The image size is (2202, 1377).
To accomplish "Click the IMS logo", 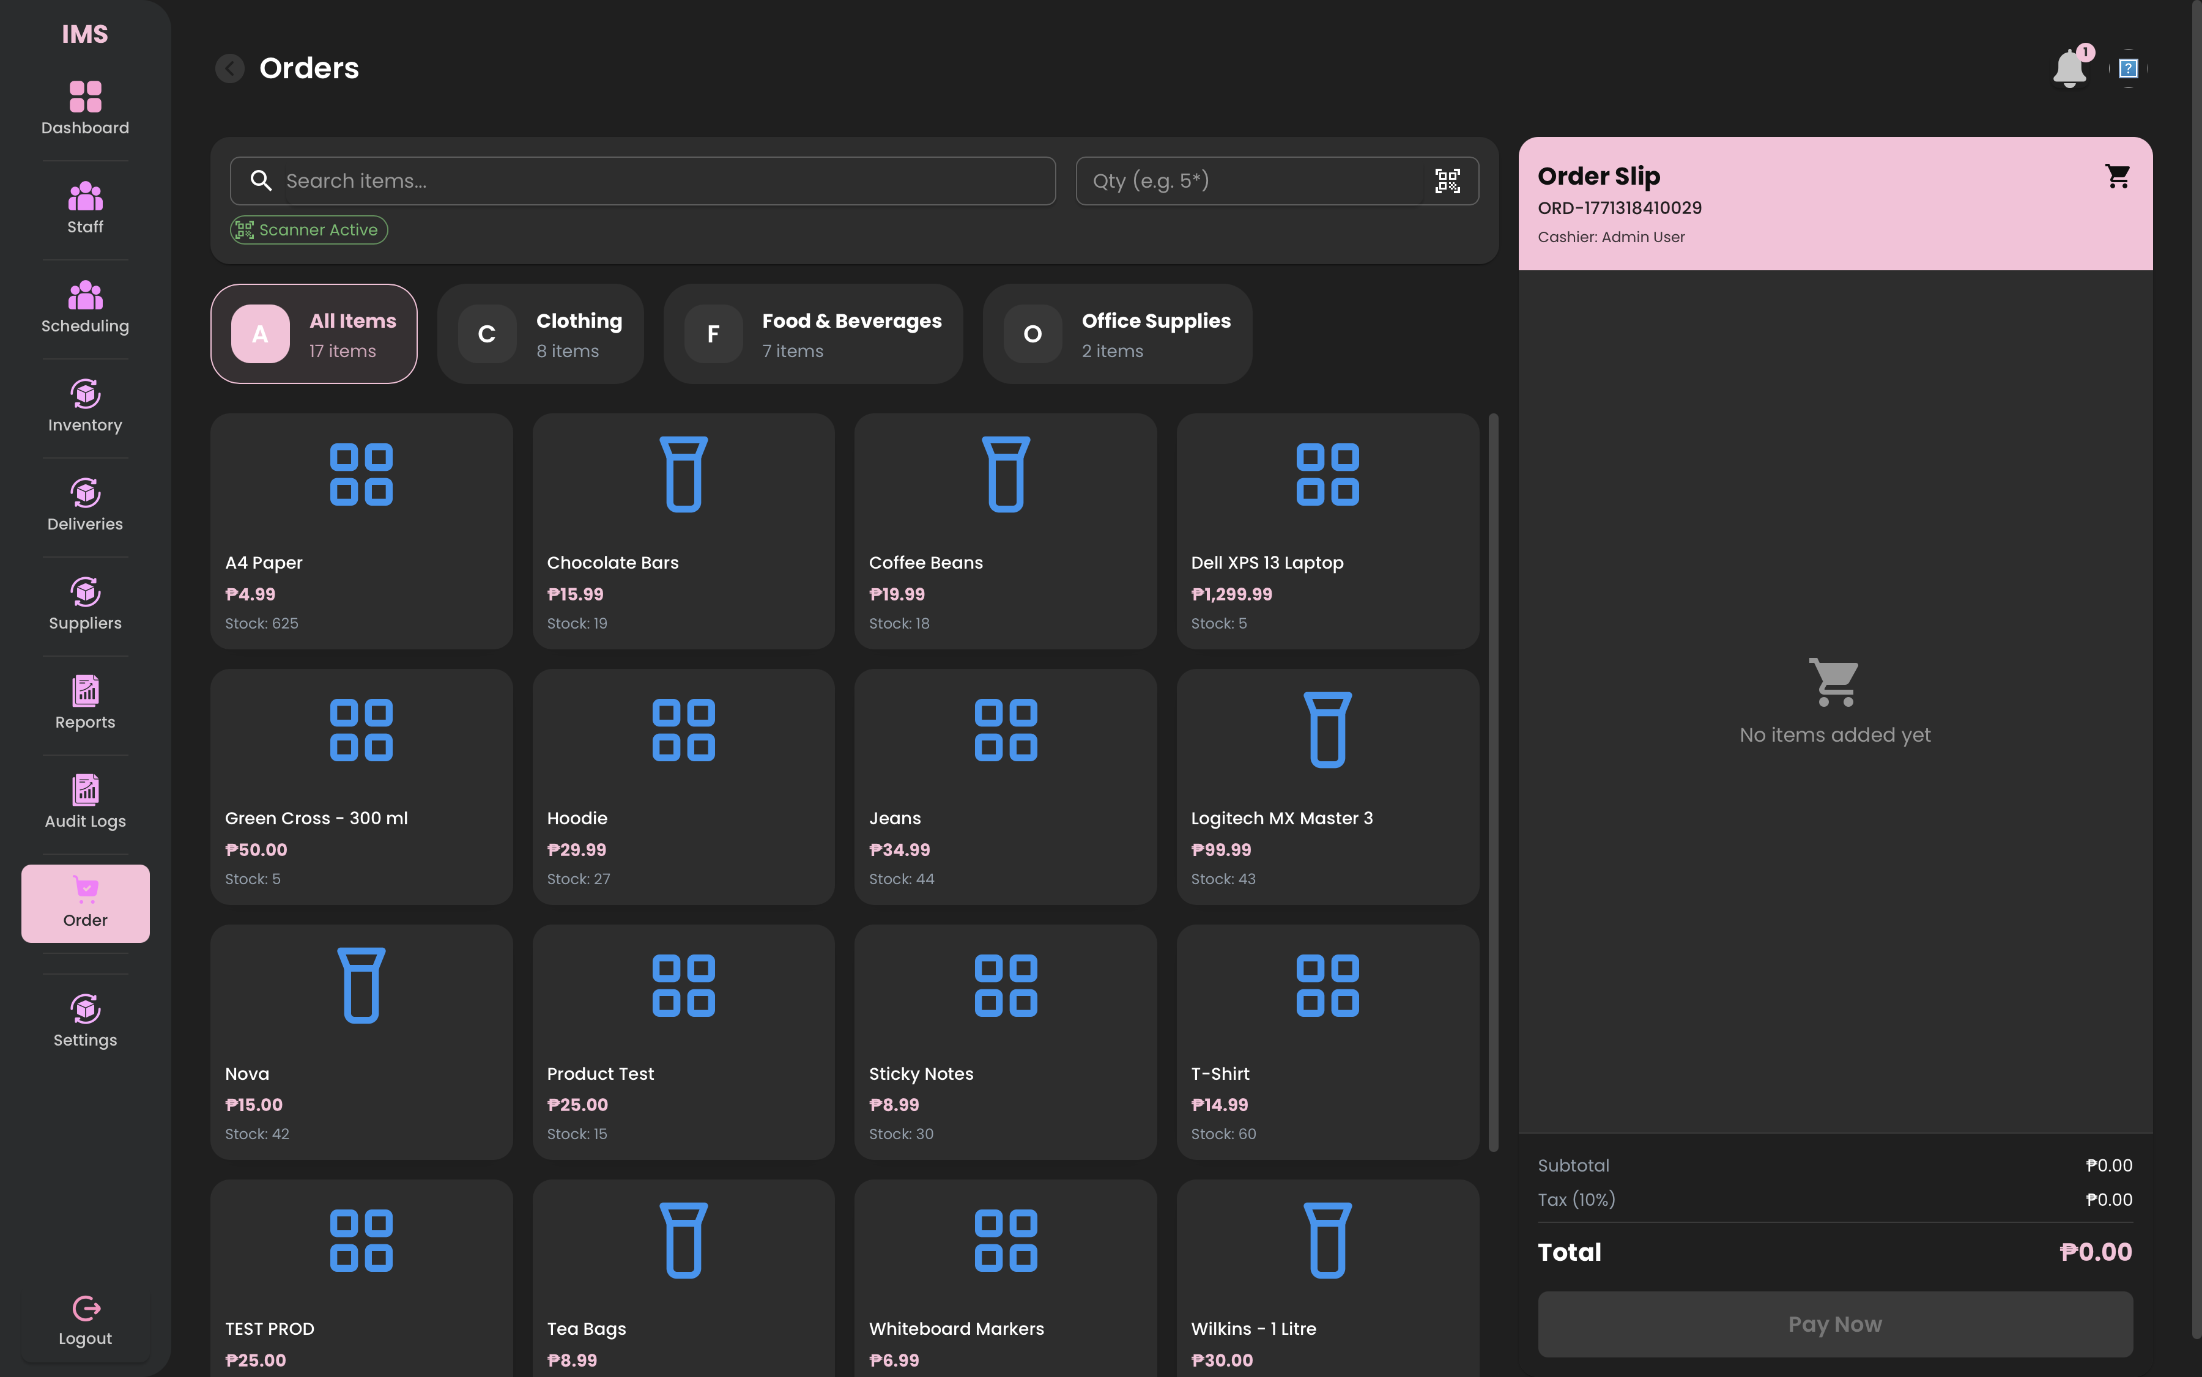I will [85, 35].
